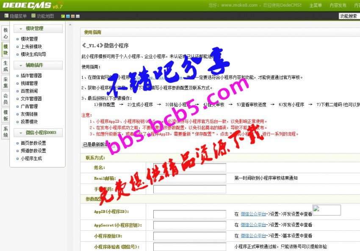Select the gray theme color swatch
Image resolution: width=360 pixels, height=251 pixels.
78,16
